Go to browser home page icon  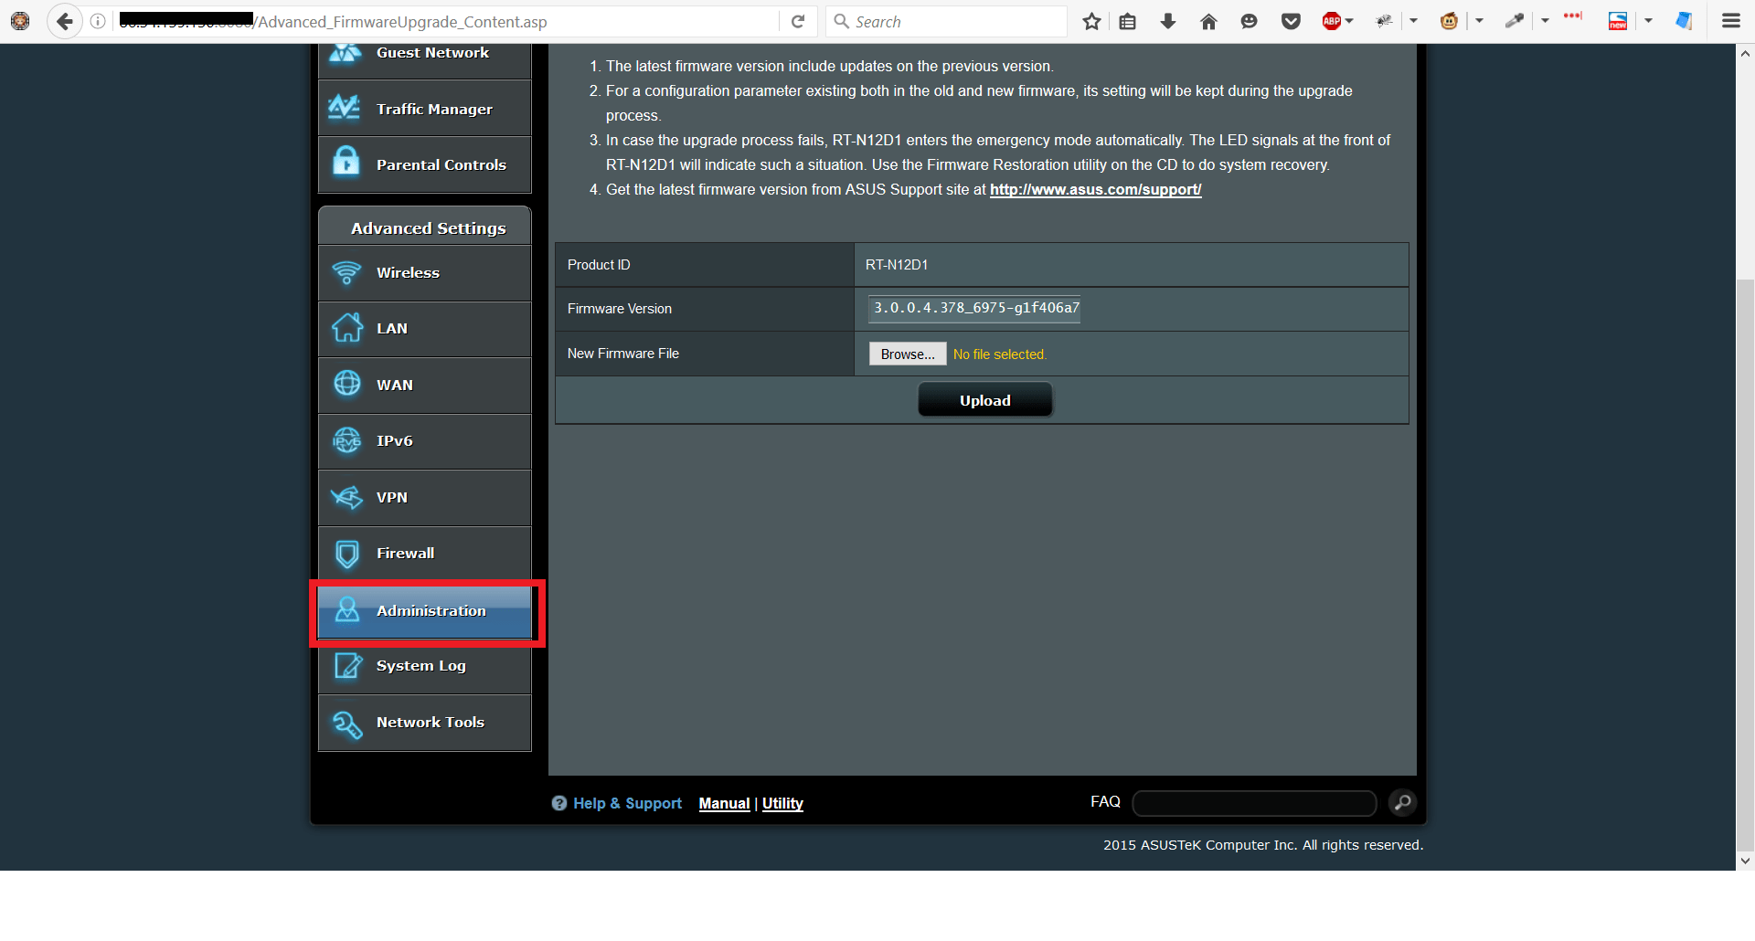tap(1208, 21)
